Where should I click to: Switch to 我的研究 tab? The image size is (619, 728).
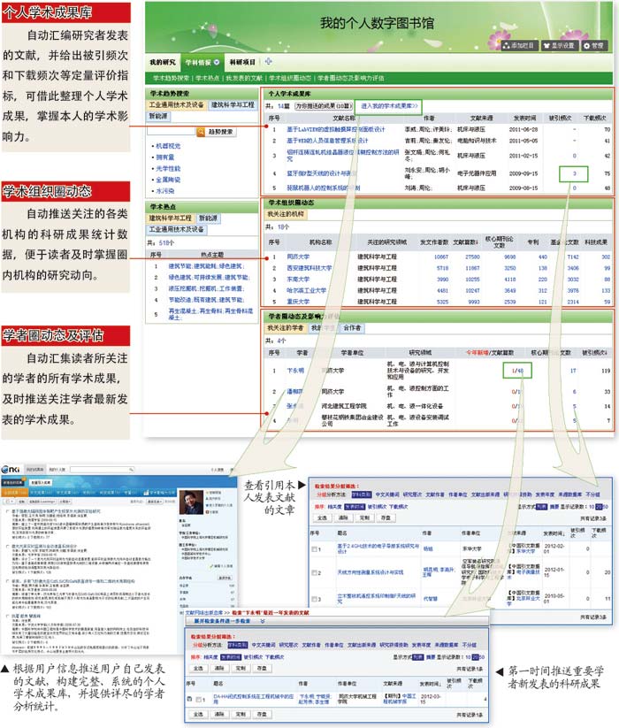(x=162, y=62)
